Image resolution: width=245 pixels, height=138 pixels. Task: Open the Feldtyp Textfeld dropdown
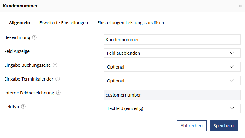pos(172,108)
